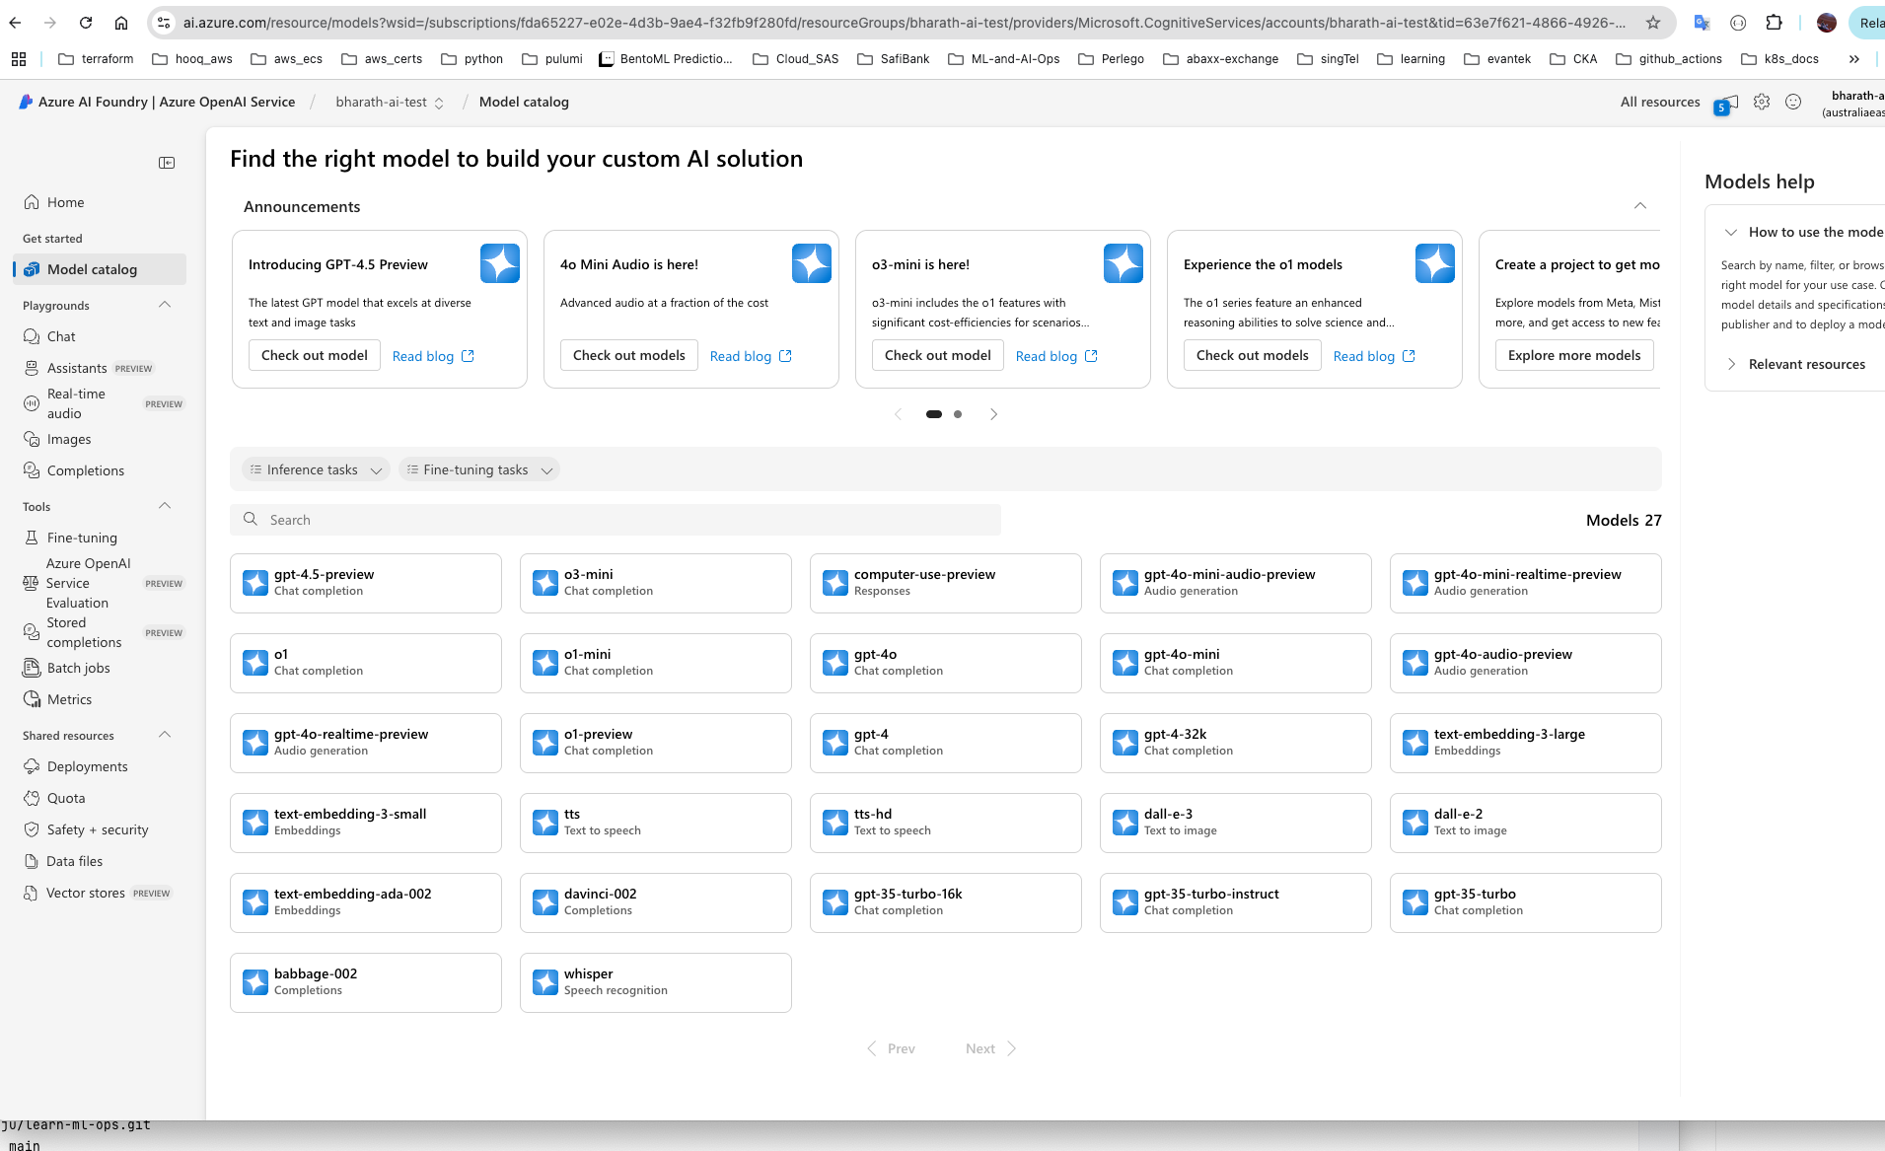This screenshot has width=1885, height=1151.
Task: Open Azure OpenAI Service Evaluation
Action: (88, 583)
